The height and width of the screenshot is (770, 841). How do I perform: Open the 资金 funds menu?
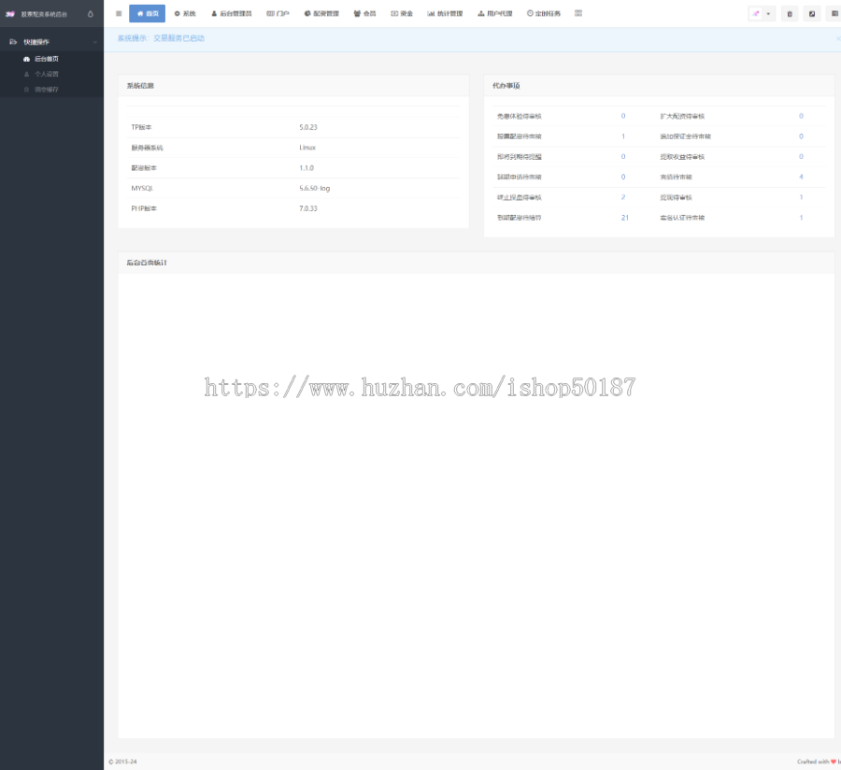[x=402, y=13]
